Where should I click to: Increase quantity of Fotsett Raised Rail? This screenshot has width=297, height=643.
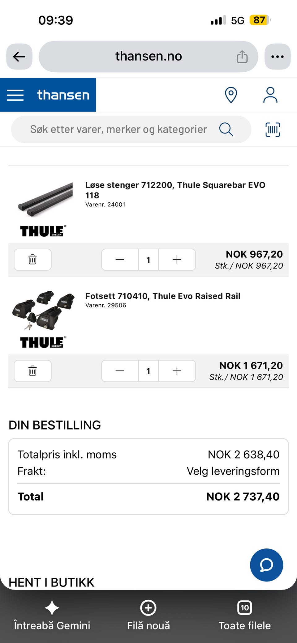(177, 371)
